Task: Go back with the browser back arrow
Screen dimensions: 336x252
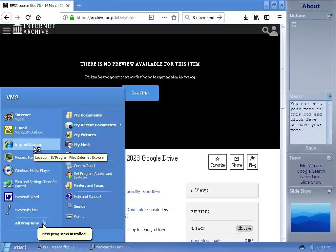Action: pos(7,17)
